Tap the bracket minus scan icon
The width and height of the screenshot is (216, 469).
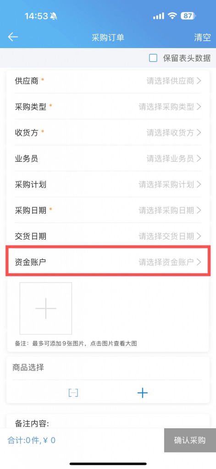[73, 393]
